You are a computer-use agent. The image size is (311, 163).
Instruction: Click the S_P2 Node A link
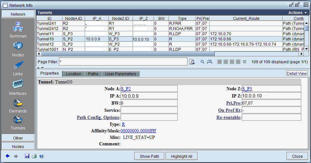[126, 89]
